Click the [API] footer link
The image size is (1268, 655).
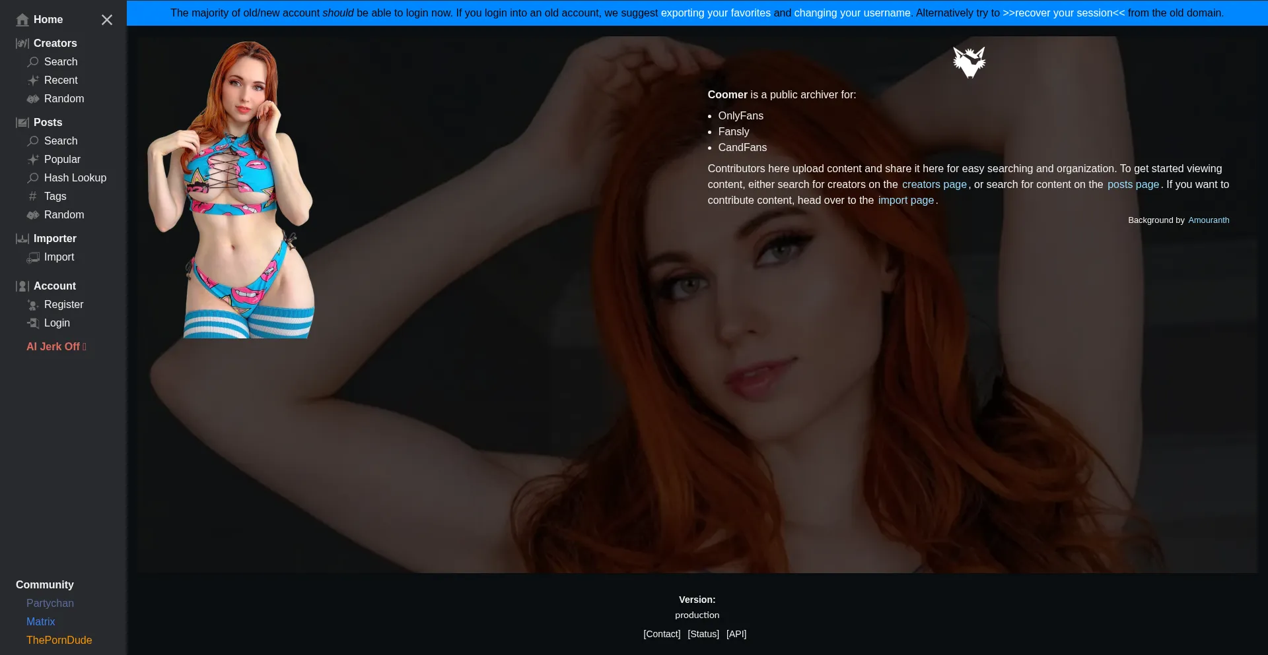tap(736, 634)
